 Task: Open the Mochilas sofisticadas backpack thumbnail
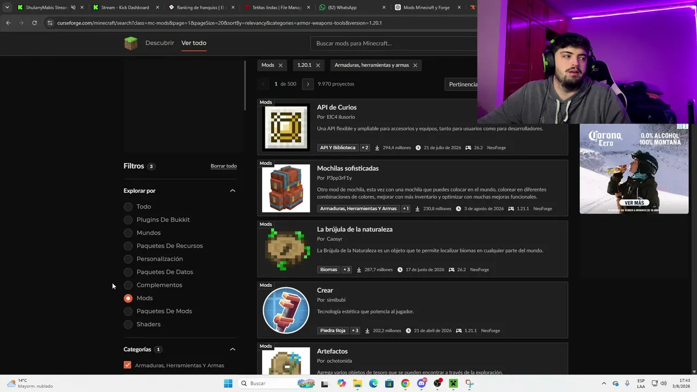tap(286, 188)
